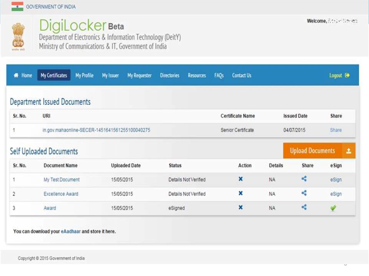
Task: Click eSign for My Test Document
Action: [336, 180]
